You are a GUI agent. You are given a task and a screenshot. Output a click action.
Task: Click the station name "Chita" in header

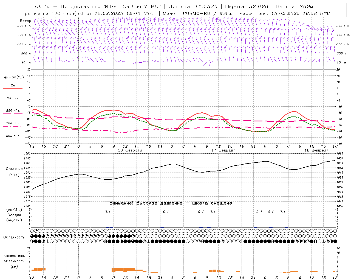(x=43, y=7)
